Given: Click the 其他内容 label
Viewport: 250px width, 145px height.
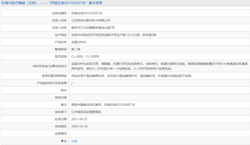Looking at the screenshot, I should point(61,98).
